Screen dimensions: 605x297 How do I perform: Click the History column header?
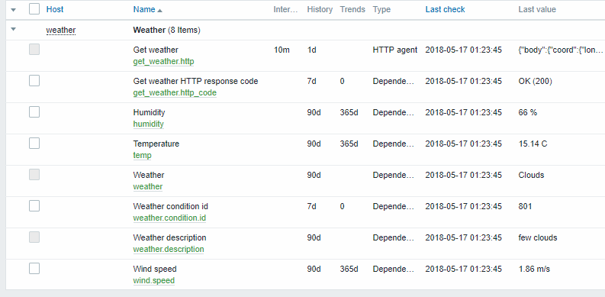[320, 9]
